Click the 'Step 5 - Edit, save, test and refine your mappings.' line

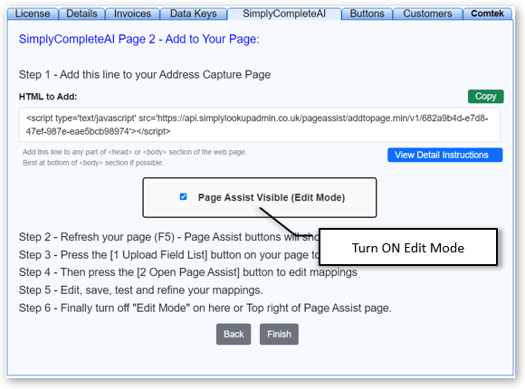point(141,290)
